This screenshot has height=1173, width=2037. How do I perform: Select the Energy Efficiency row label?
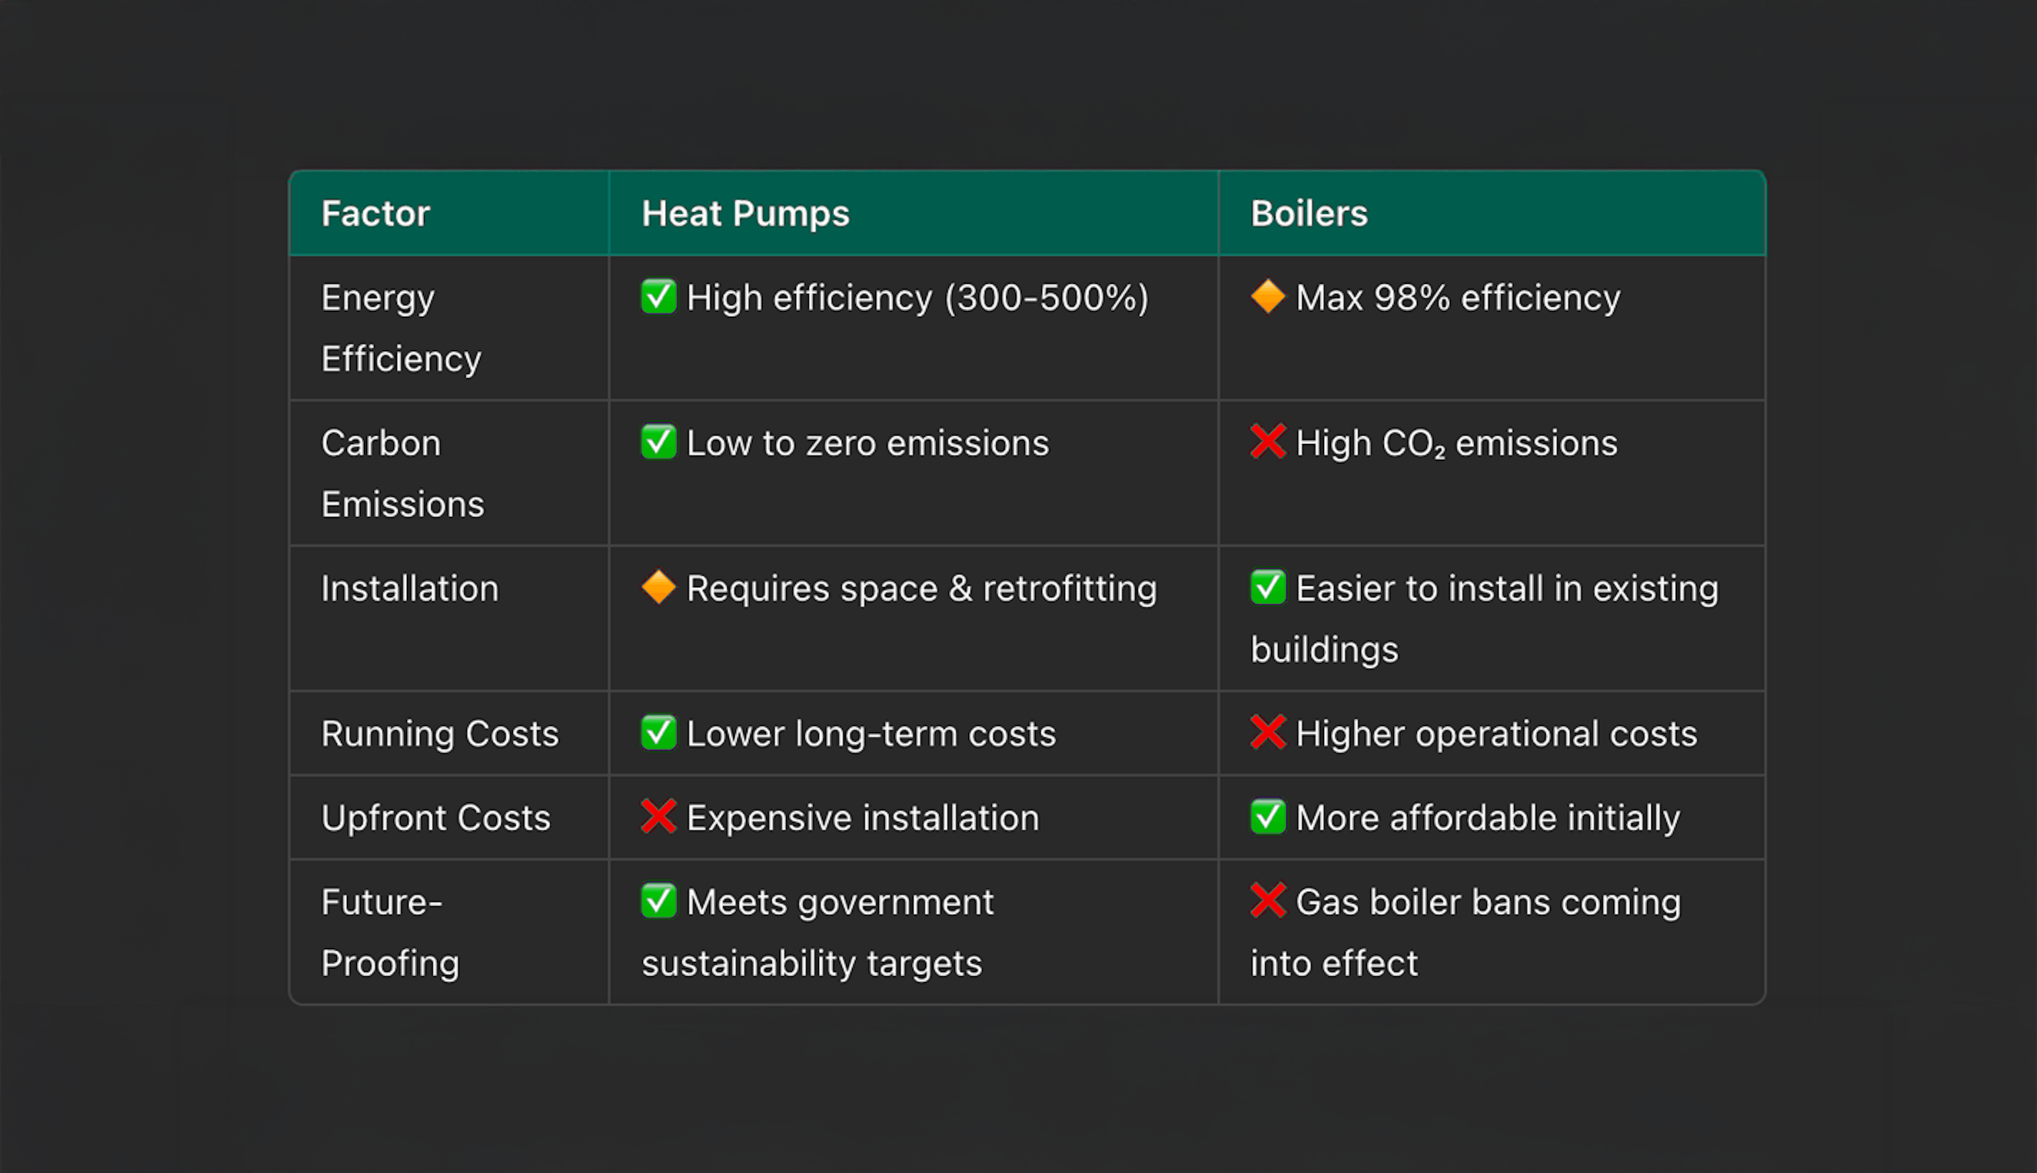tap(401, 328)
